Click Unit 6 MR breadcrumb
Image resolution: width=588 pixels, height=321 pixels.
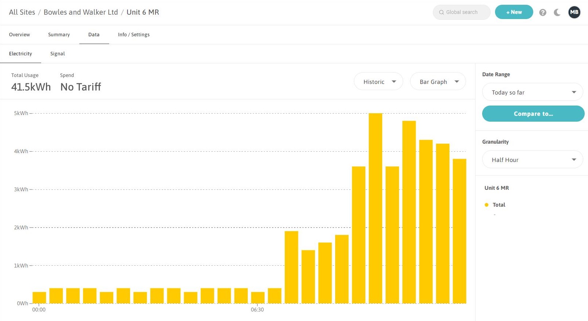click(x=143, y=12)
